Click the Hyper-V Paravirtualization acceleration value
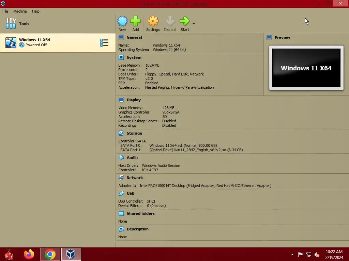The width and height of the screenshot is (349, 261). pos(193,87)
